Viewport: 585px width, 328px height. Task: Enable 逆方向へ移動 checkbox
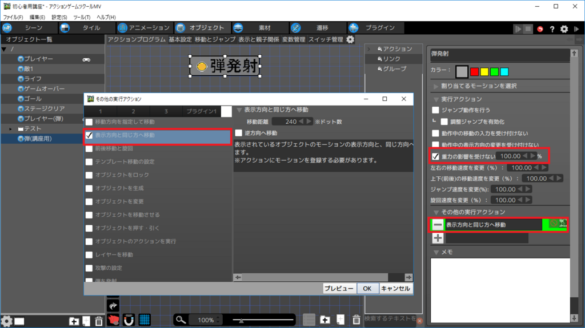pyautogui.click(x=239, y=133)
